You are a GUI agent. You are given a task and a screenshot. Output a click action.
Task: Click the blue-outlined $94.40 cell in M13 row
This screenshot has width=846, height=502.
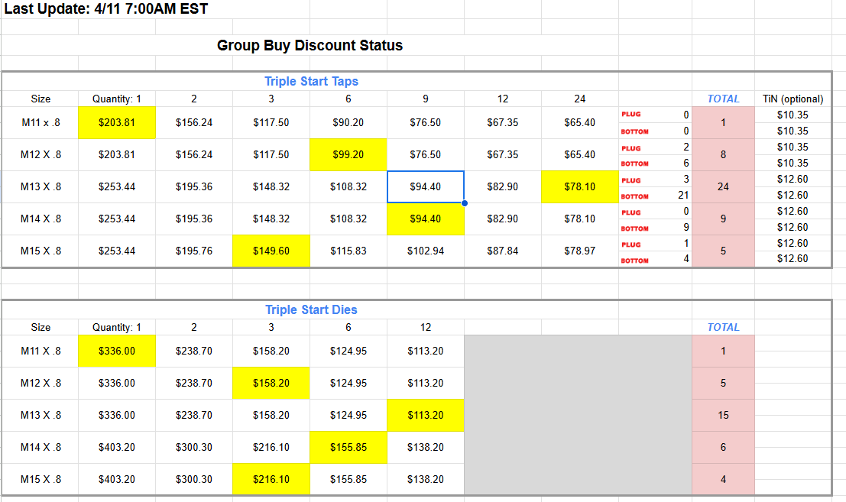426,186
